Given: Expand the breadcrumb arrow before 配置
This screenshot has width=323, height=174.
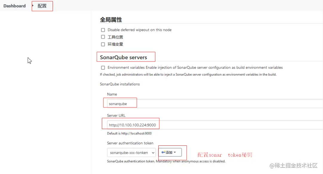Looking at the screenshot, I should 33,6.
